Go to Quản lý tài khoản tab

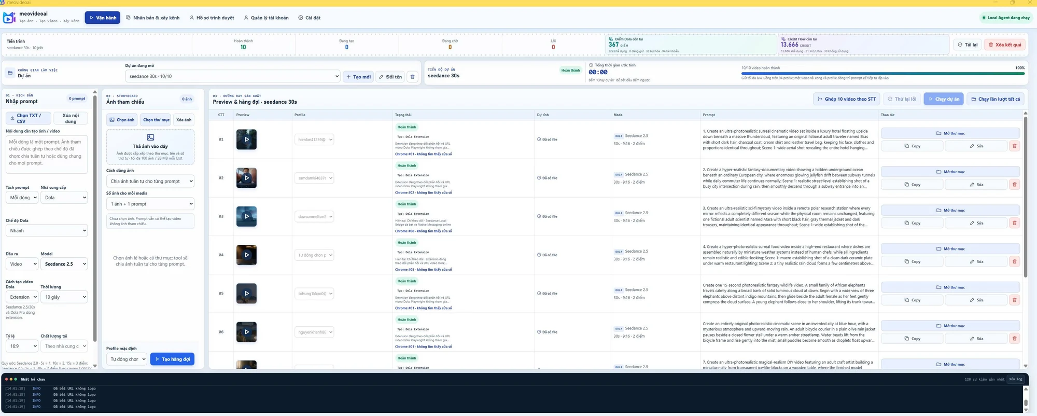[267, 18]
